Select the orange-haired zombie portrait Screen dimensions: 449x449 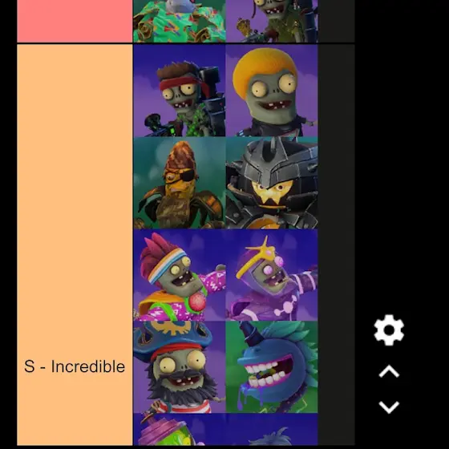click(x=272, y=91)
